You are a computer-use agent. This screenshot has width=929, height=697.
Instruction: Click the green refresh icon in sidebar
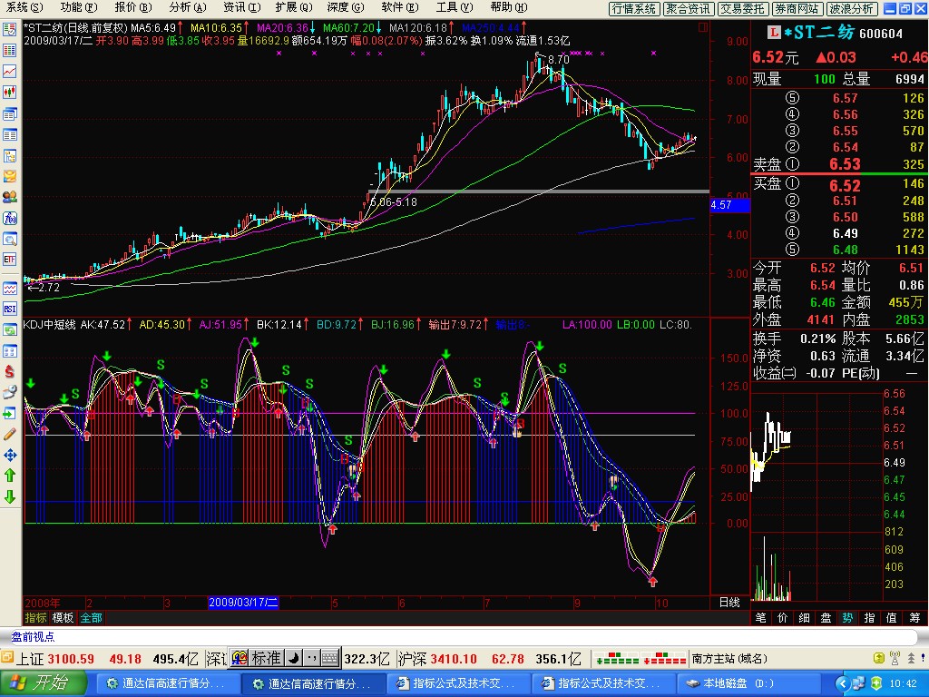click(x=9, y=329)
